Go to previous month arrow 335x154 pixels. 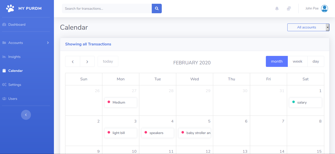[73, 61]
